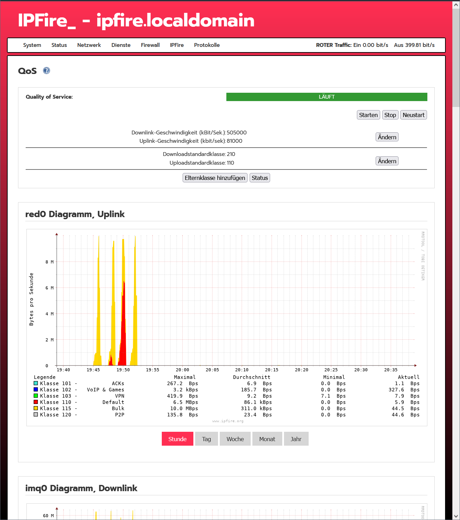Open the QoS help icon
This screenshot has height=520, width=460.
47,71
